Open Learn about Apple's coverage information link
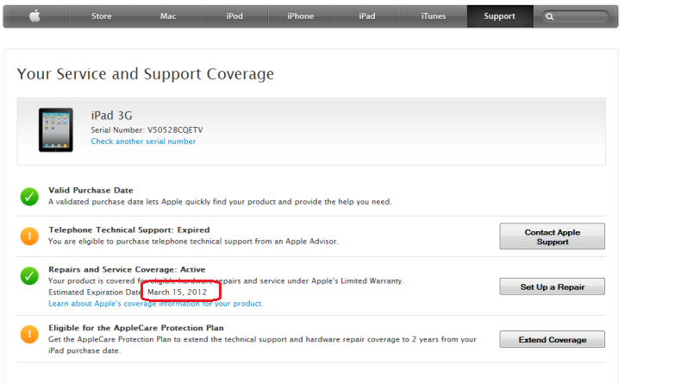The width and height of the screenshot is (693, 384). tap(155, 304)
